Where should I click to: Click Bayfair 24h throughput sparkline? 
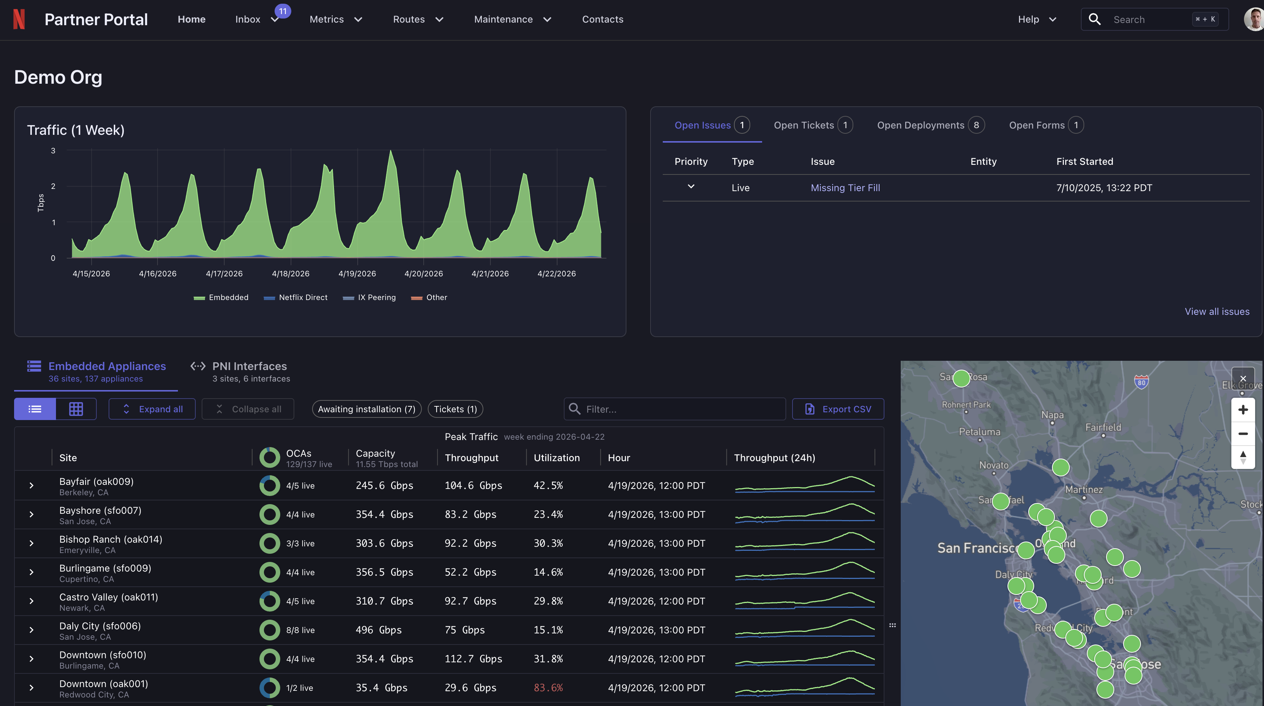pyautogui.click(x=805, y=484)
